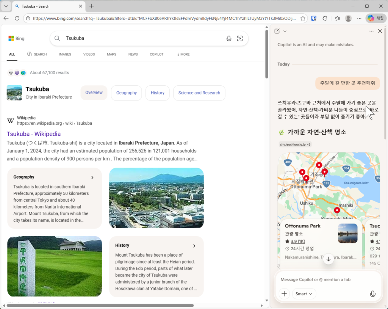Select the MAPS search tab
Image resolution: width=388 pixels, height=309 pixels.
[111, 54]
